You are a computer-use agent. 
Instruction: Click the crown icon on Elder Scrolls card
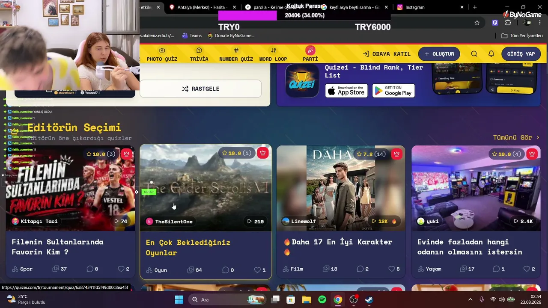263,153
